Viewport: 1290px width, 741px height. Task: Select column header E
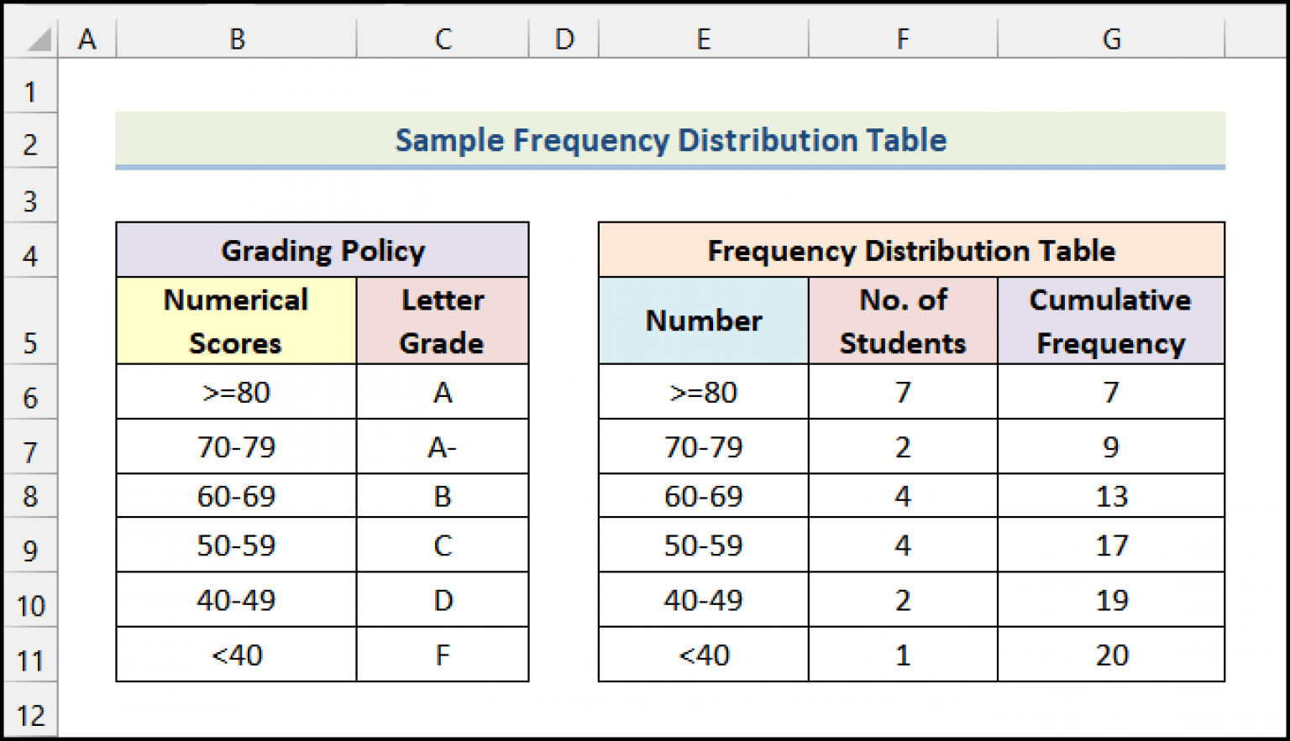click(x=703, y=38)
